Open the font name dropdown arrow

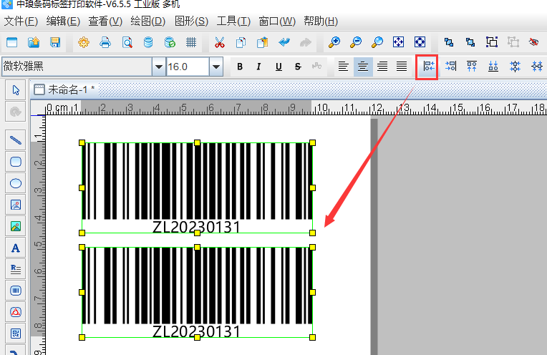coord(158,67)
